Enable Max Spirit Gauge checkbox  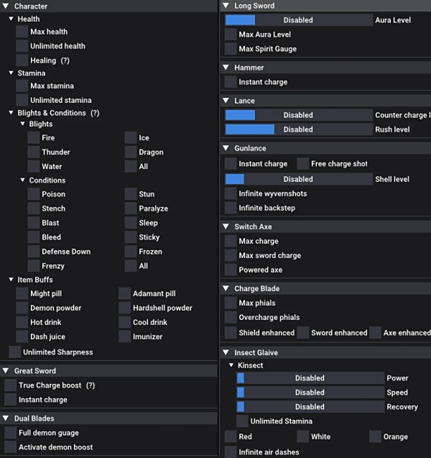click(x=231, y=48)
